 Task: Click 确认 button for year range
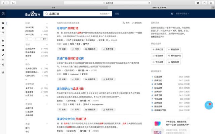(x=44, y=39)
